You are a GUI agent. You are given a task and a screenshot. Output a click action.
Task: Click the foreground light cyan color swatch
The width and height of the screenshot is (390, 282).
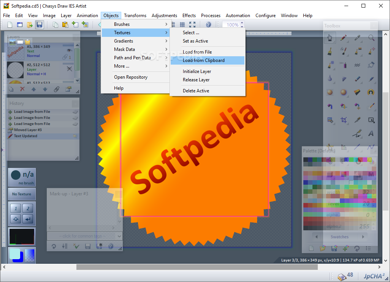15,254
